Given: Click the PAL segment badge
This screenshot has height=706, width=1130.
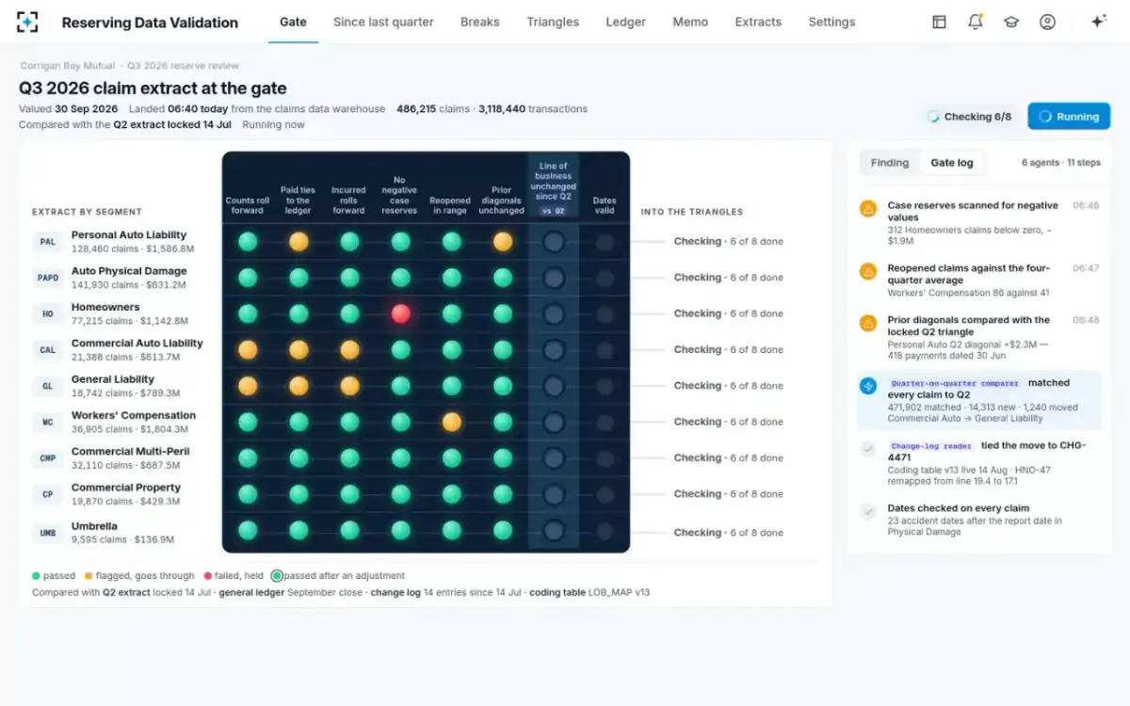Looking at the screenshot, I should 47,242.
